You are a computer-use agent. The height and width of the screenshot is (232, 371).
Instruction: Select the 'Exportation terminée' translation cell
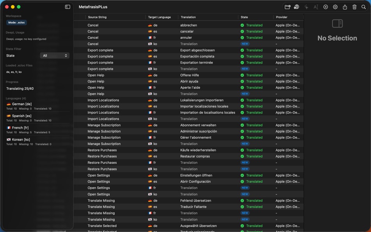pyautogui.click(x=196, y=62)
